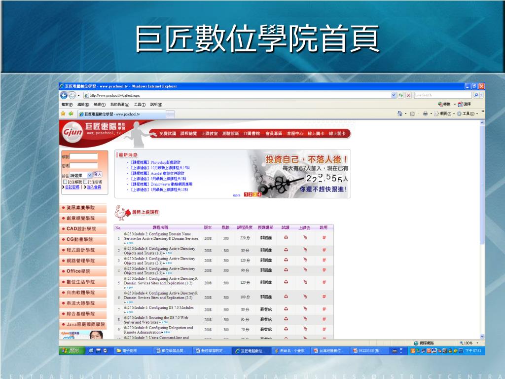Click the Photoshop影像設計 news link
Screen dimensions: 505x379
(x=166, y=162)
